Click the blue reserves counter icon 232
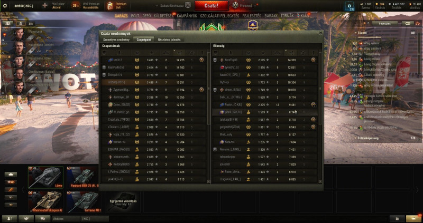The width and height of the screenshot is (423, 223). [x=350, y=6]
